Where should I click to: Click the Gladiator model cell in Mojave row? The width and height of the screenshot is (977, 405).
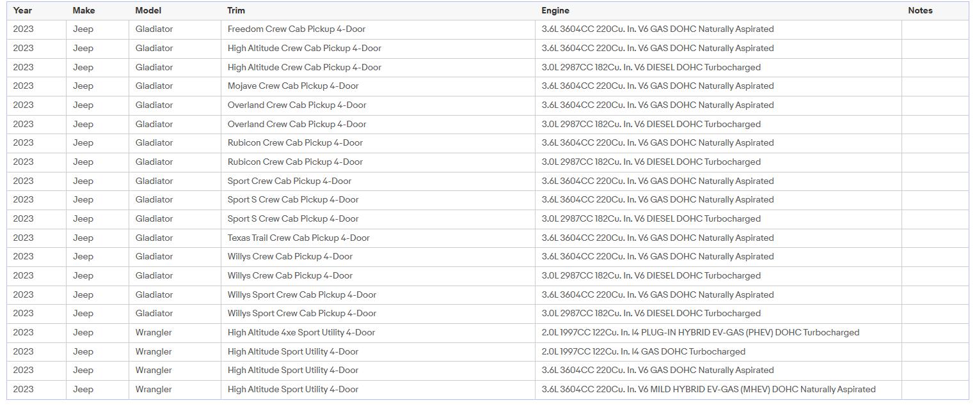[x=154, y=86]
